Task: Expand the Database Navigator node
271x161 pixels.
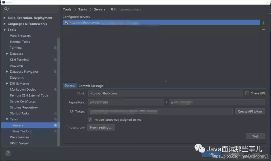Action: (x=7, y=72)
